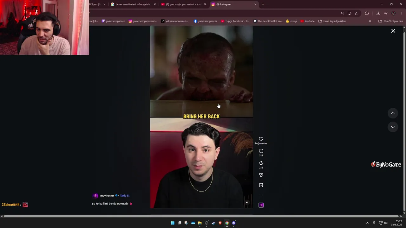
Task: Select the Instagram browser tab
Action: [x=234, y=4]
